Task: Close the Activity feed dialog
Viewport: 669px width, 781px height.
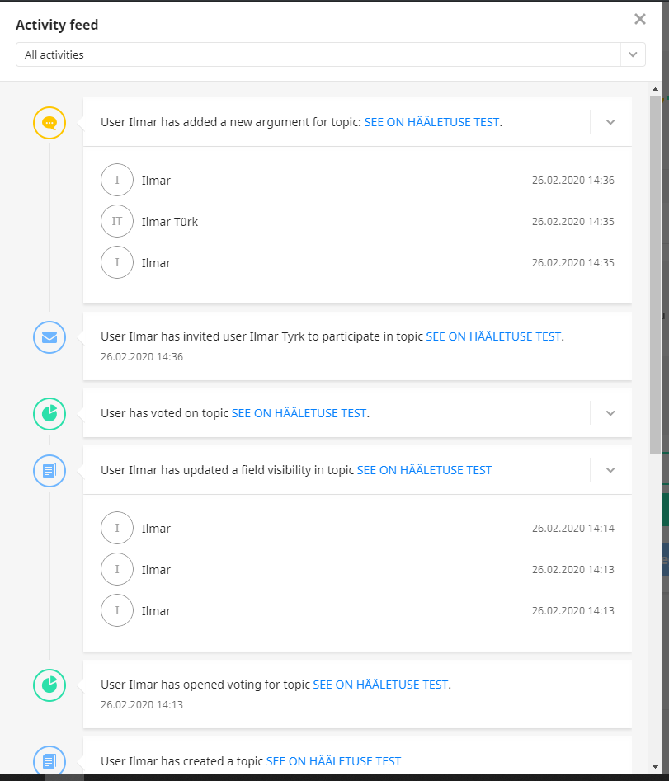Action: pyautogui.click(x=639, y=19)
